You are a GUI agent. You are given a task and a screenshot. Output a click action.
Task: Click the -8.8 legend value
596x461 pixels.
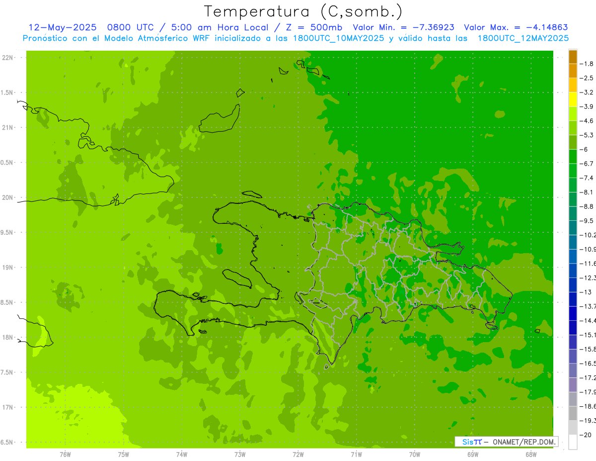(x=588, y=206)
